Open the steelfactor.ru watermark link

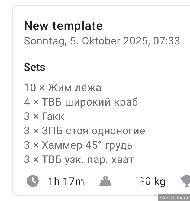click(x=174, y=197)
